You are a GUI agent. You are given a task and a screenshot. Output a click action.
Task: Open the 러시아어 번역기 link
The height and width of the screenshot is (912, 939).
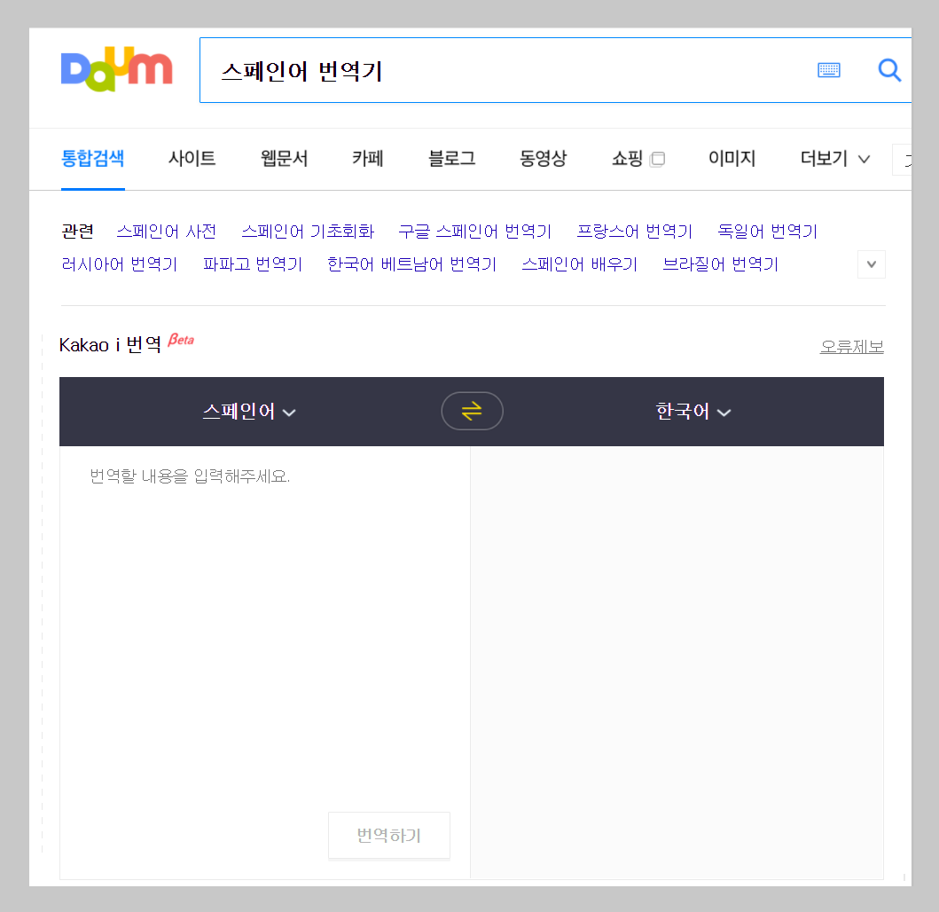pos(120,264)
